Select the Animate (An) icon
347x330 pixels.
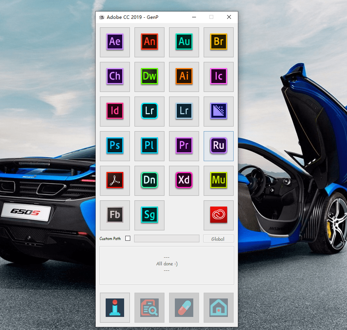point(149,42)
